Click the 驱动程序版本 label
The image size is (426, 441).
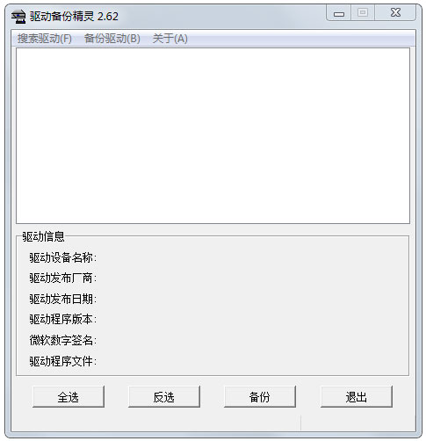pos(62,320)
